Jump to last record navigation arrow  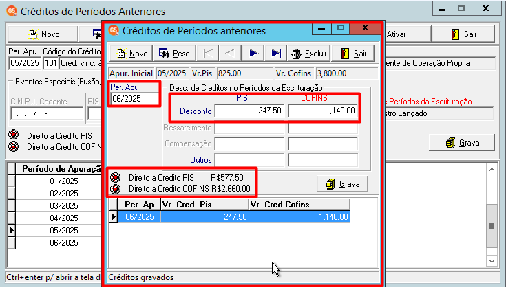pyautogui.click(x=276, y=54)
